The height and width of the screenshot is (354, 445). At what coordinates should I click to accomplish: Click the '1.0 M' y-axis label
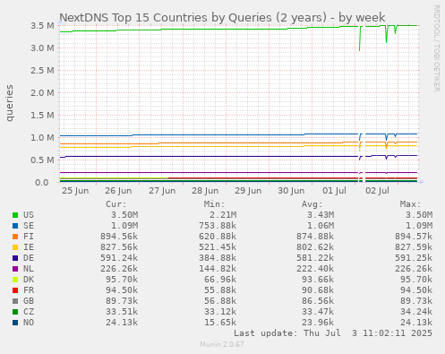click(x=42, y=138)
